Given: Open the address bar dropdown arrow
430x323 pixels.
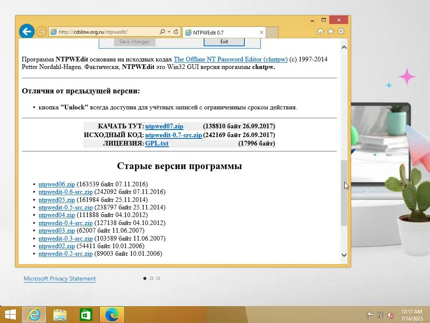Looking at the screenshot, I should coord(169,32).
